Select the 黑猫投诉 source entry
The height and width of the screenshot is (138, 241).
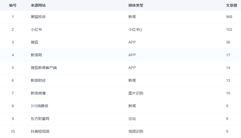[38, 17]
